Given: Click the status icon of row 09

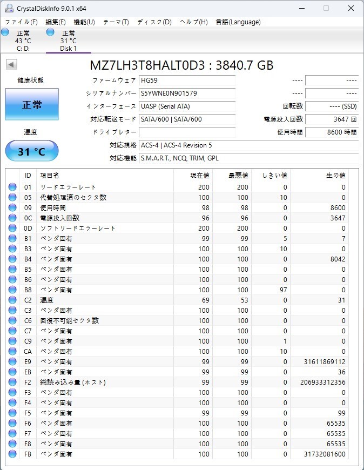Looking at the screenshot, I should [x=12, y=207].
